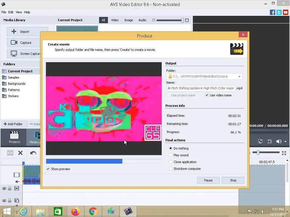Click the video track filmstrip icon
This screenshot has height=217, width=290.
point(17,175)
